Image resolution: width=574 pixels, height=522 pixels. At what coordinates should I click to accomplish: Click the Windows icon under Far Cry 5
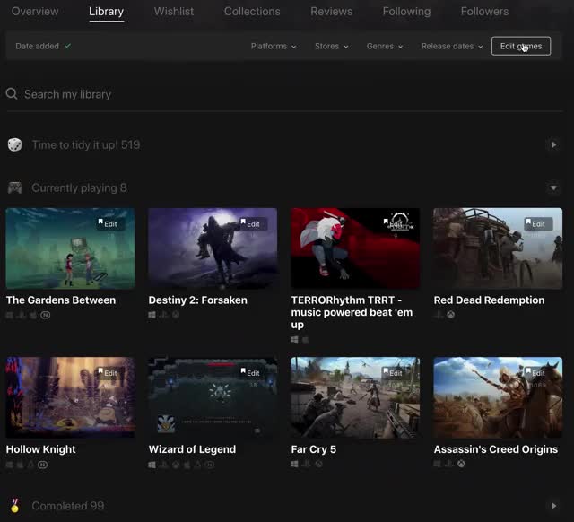(294, 465)
